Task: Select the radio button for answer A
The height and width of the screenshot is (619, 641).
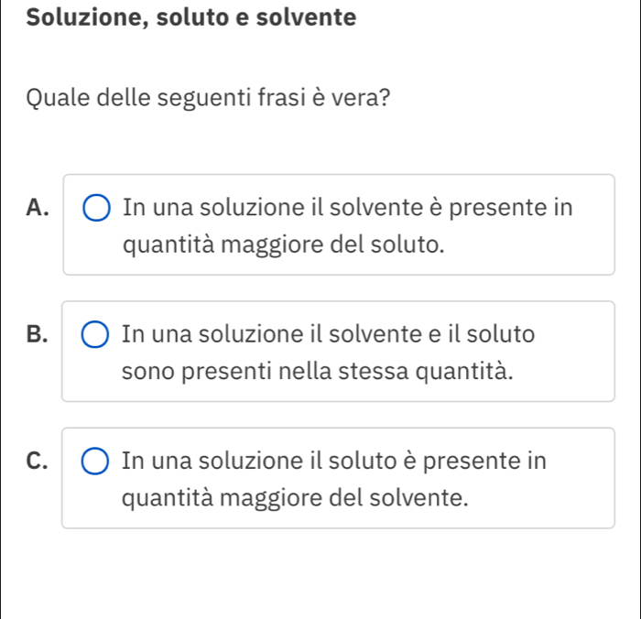Action: 96,209
